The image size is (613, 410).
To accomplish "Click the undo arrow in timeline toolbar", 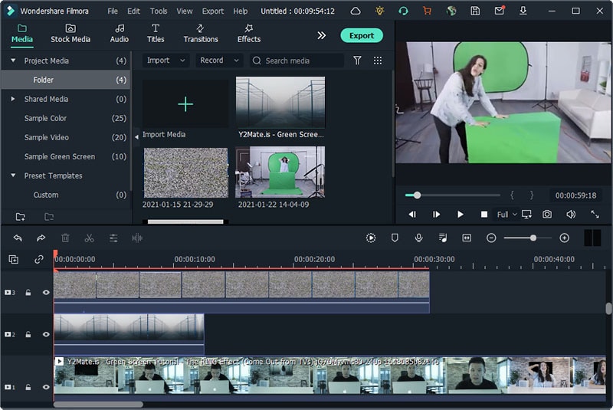I will point(18,238).
